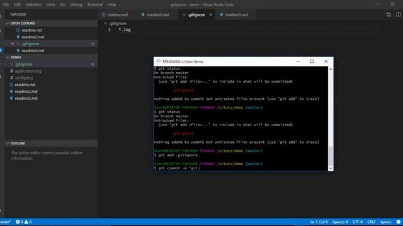
Task: Maximize the MINGW64 terminal window
Action: [x=312, y=62]
